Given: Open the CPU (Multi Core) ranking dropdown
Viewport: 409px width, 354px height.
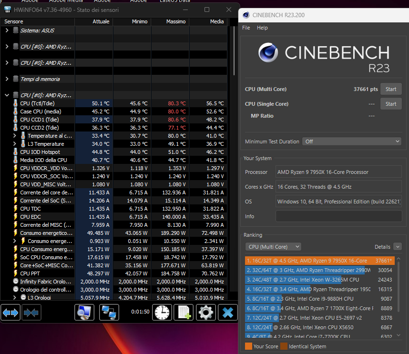Looking at the screenshot, I should click(x=273, y=247).
